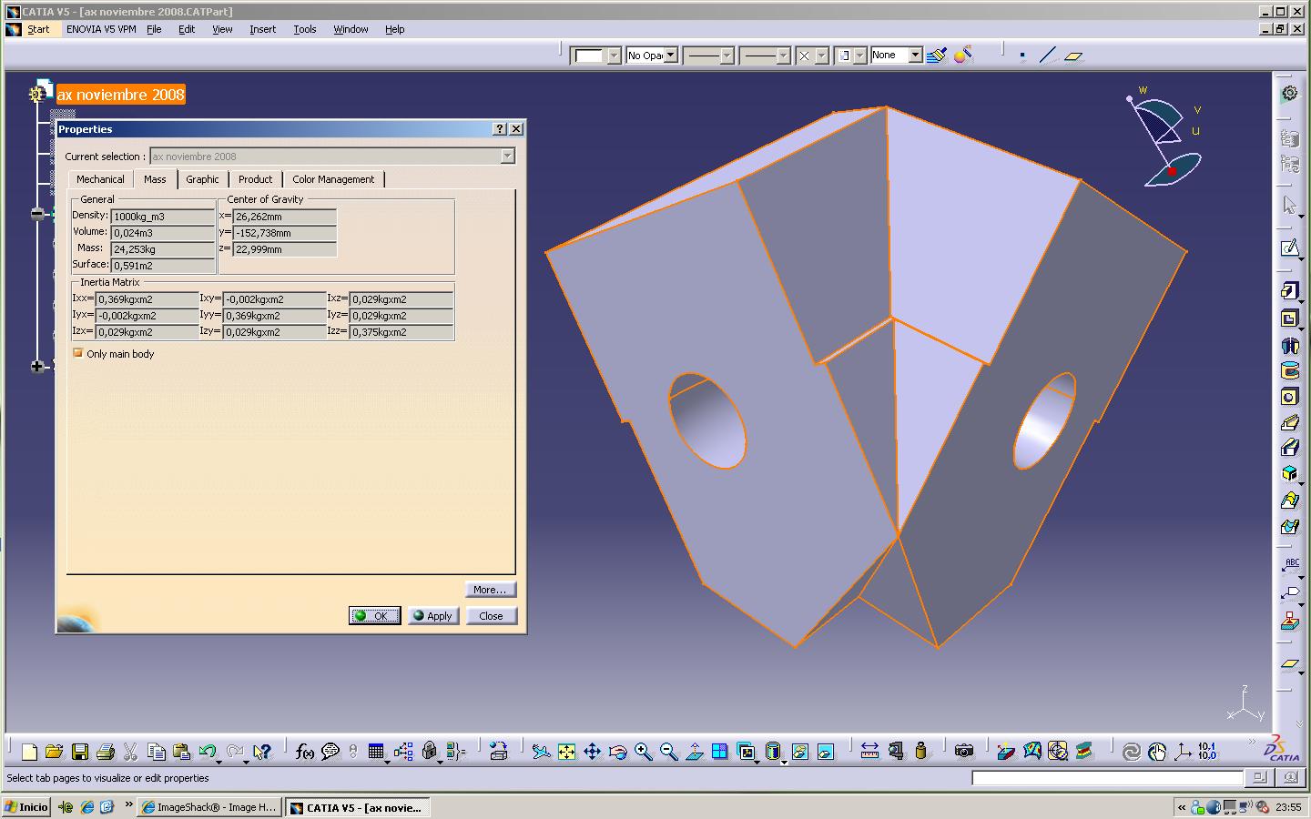Click the Paste clipboard icon
The image size is (1311, 819).
pos(181,752)
